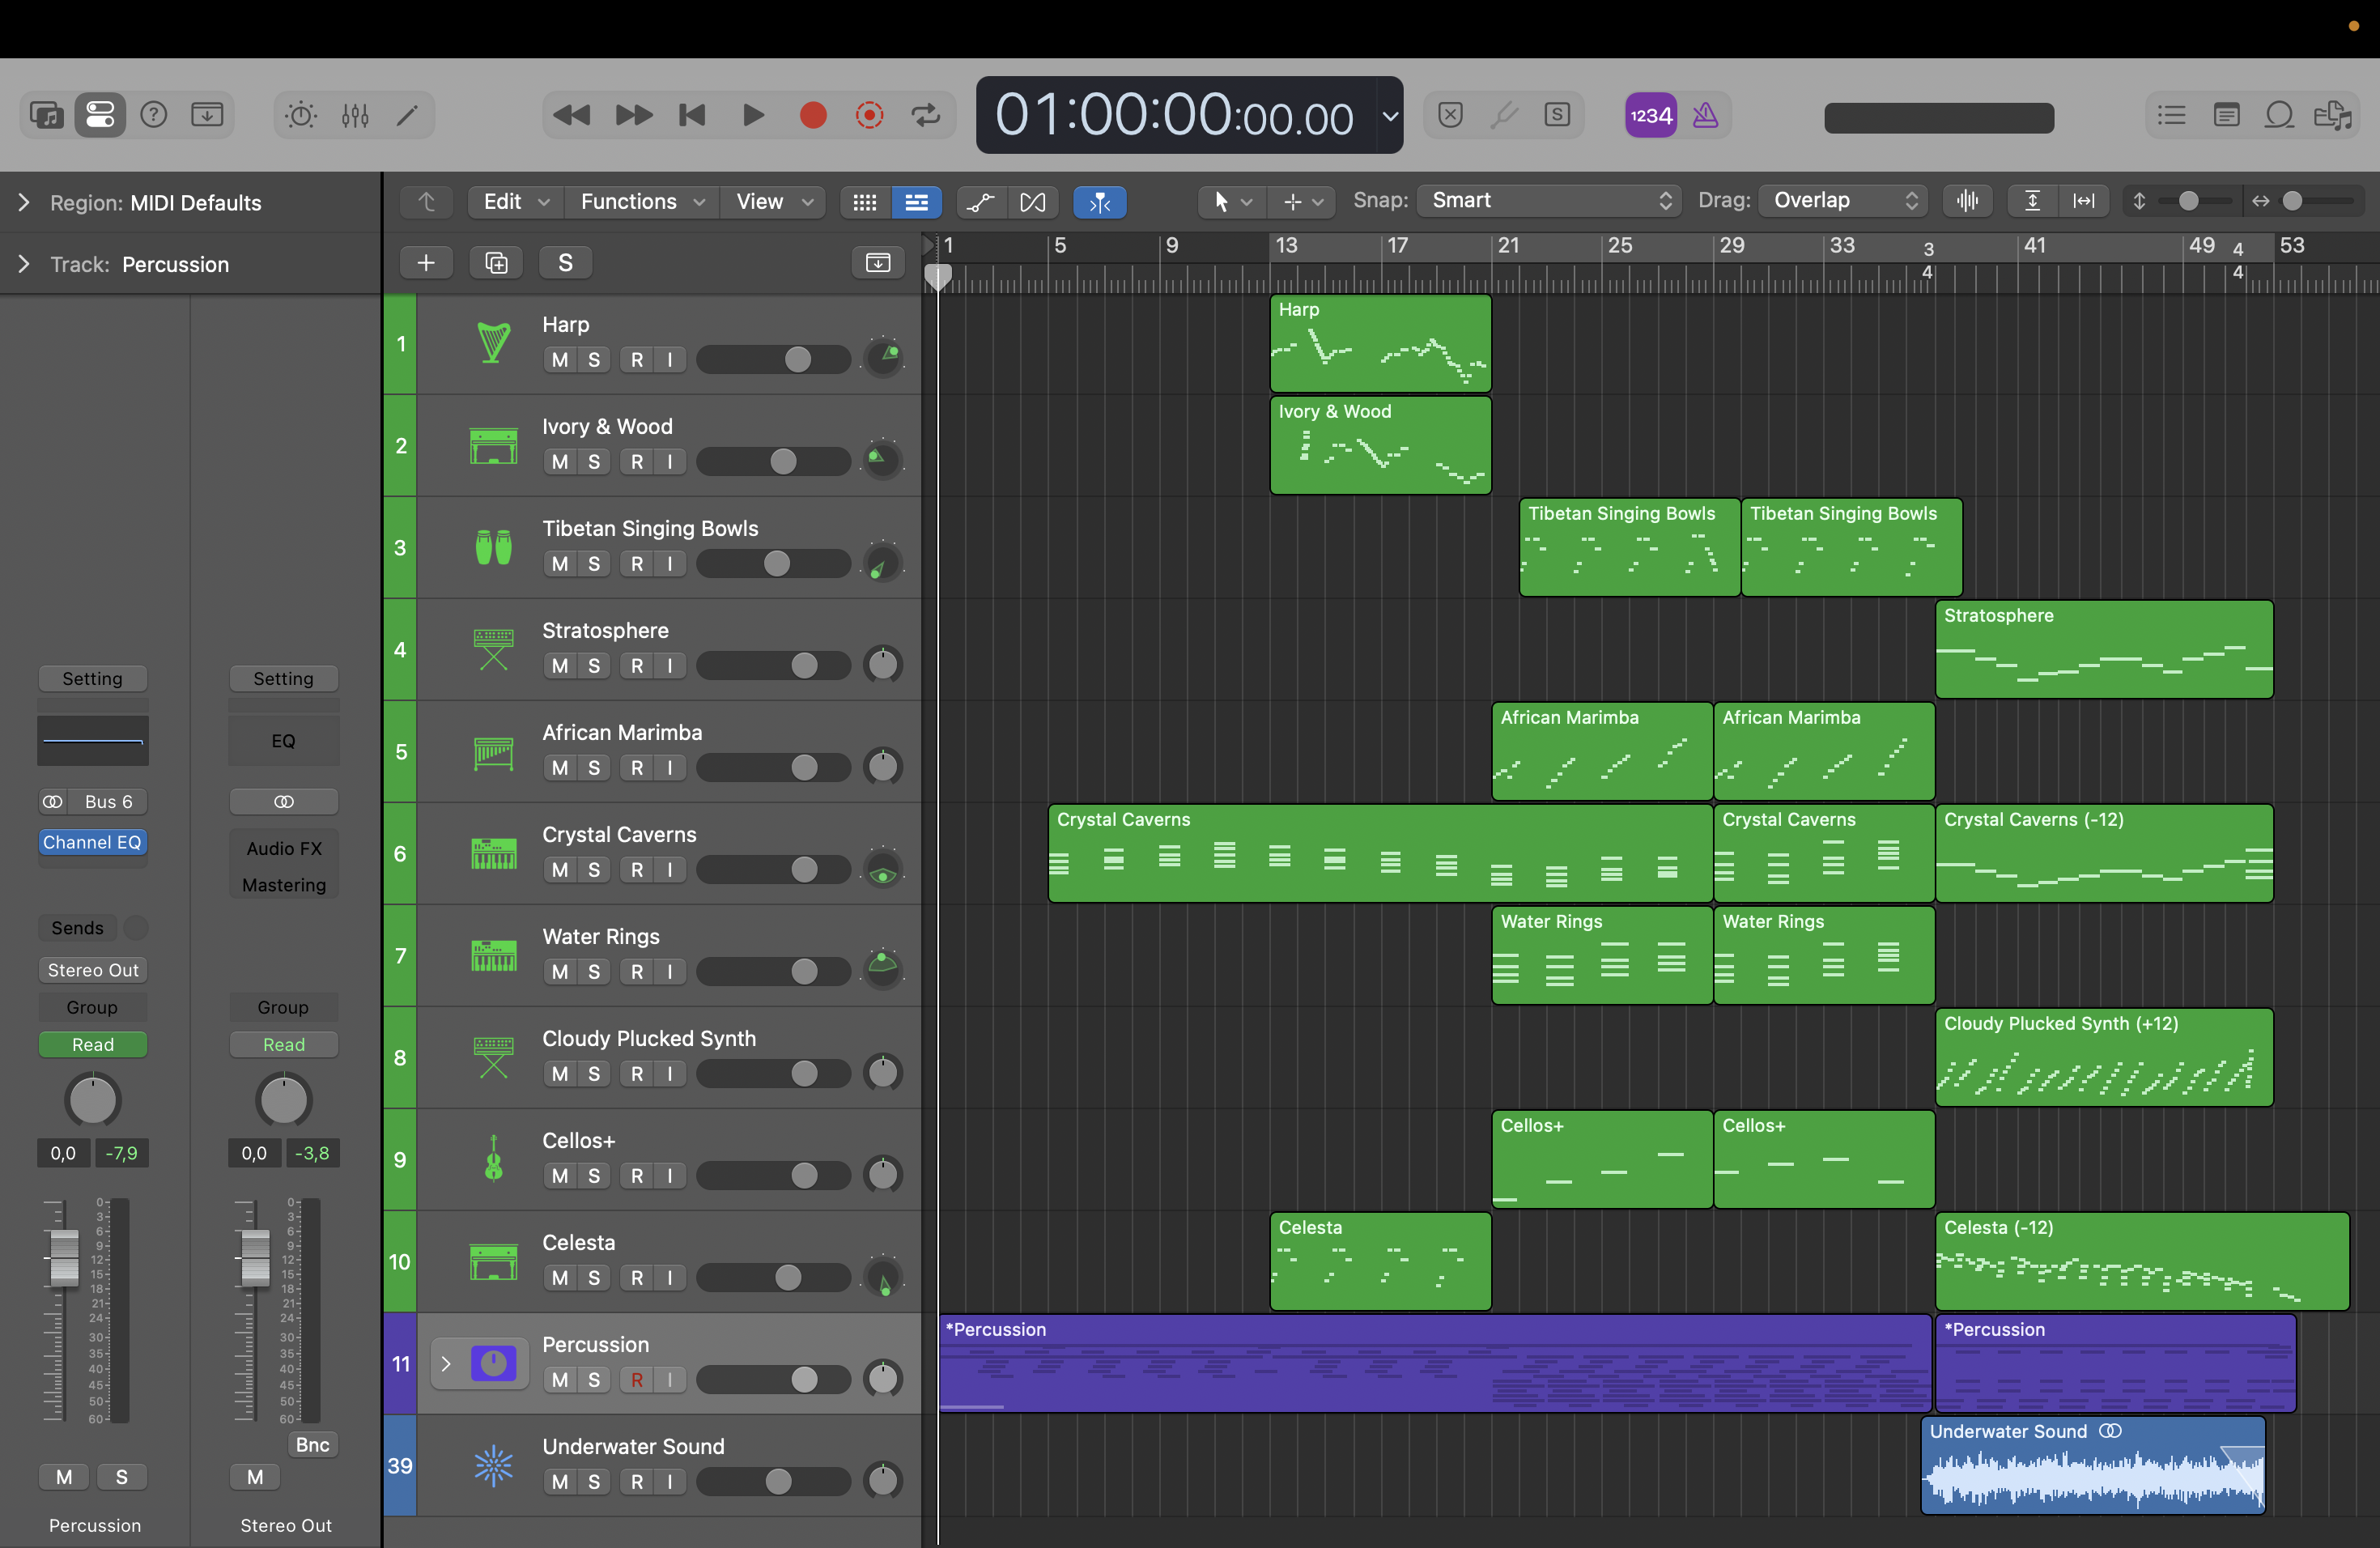Click the Bnc bounce button
This screenshot has height=1548, width=2380.
[x=312, y=1444]
